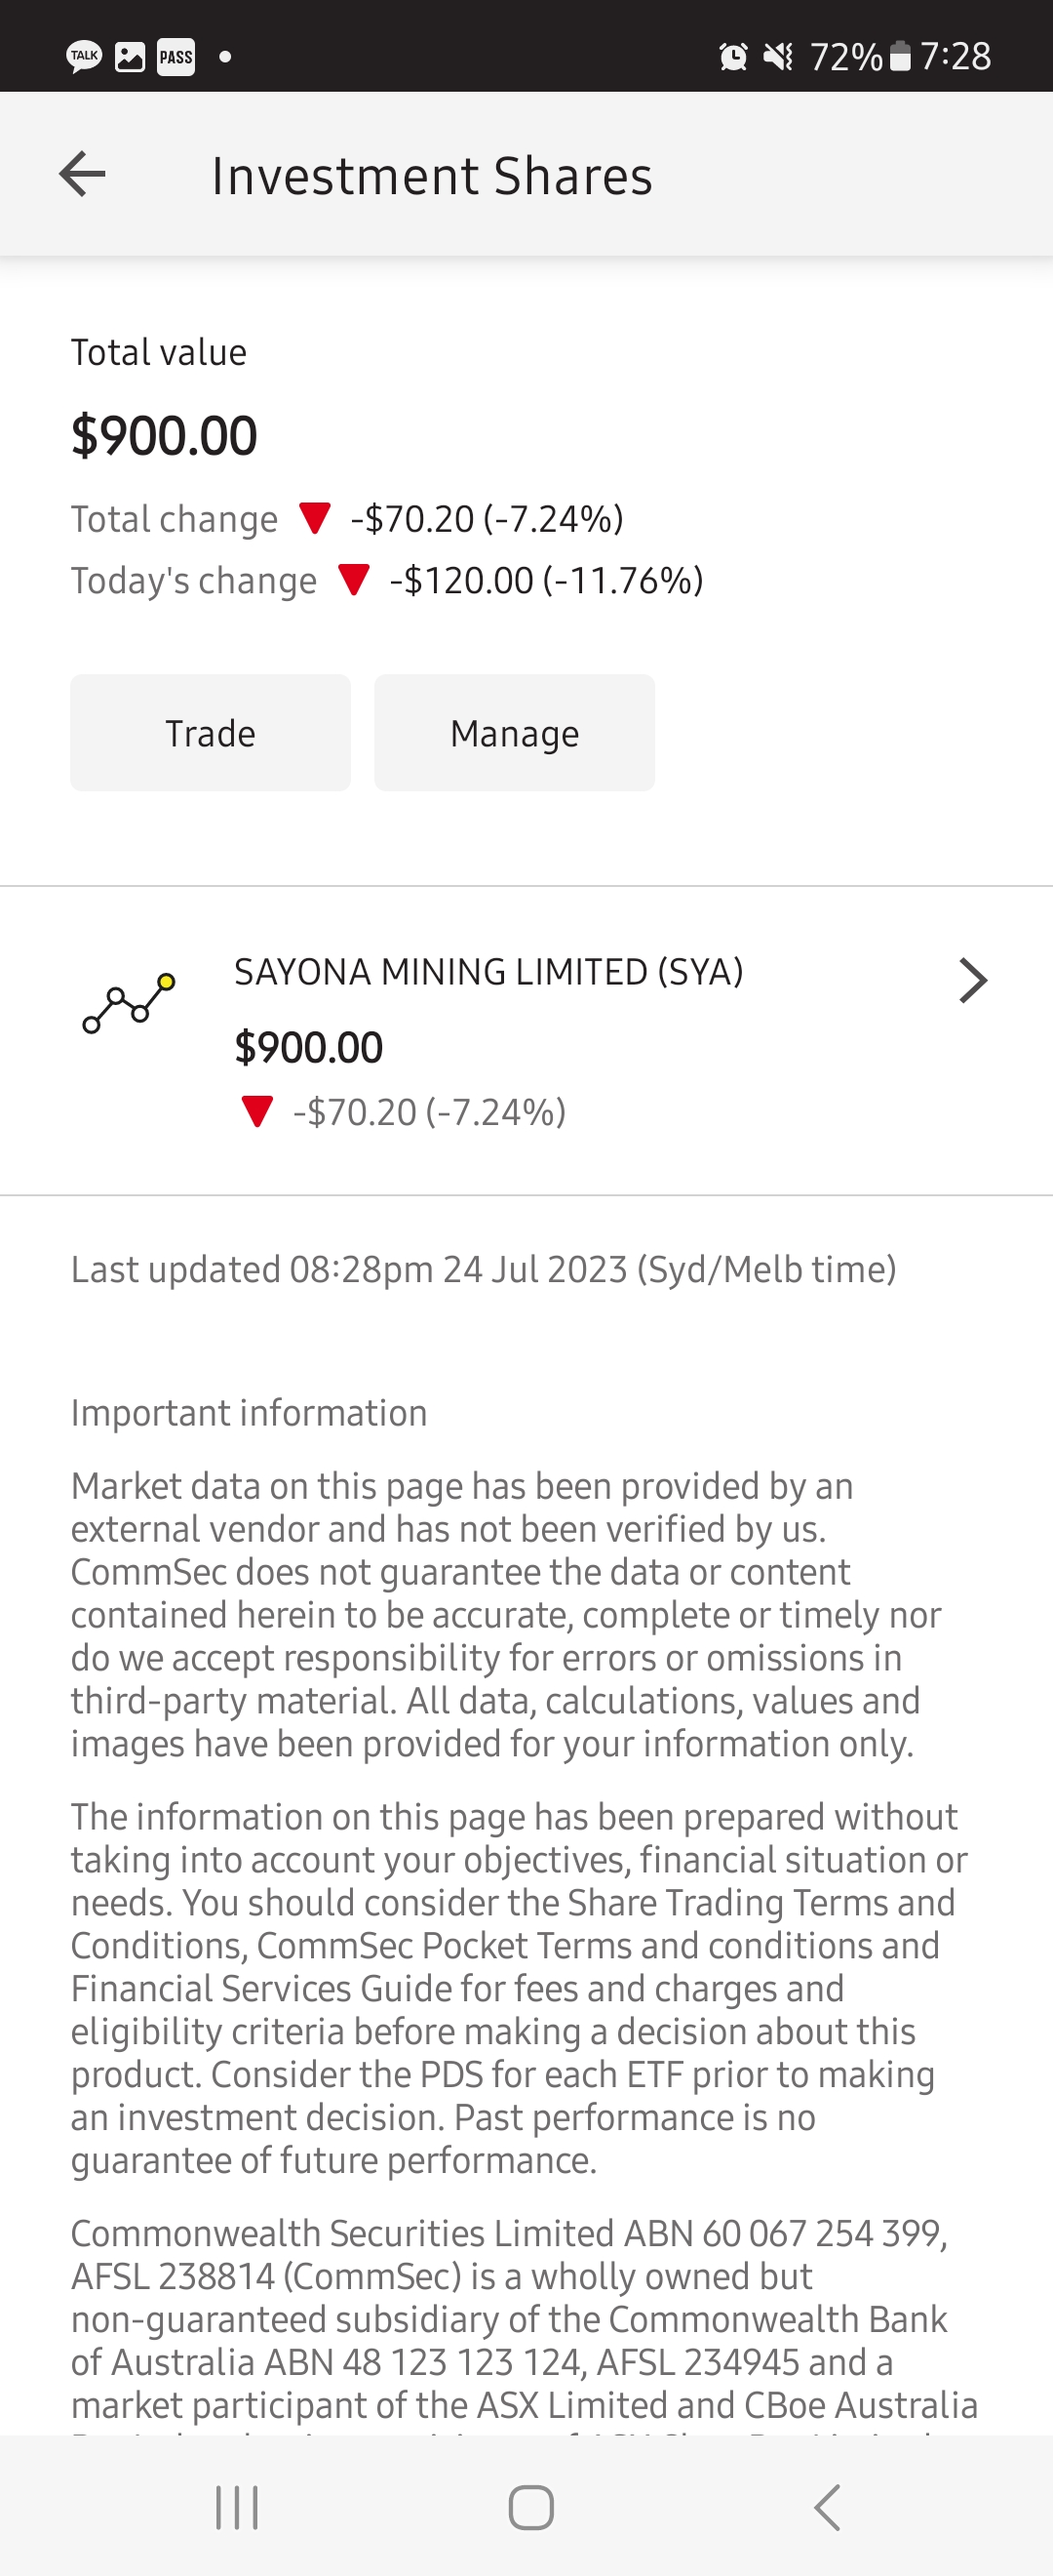The image size is (1053, 2576).
Task: Open Android recent apps navigation button
Action: (237, 2507)
